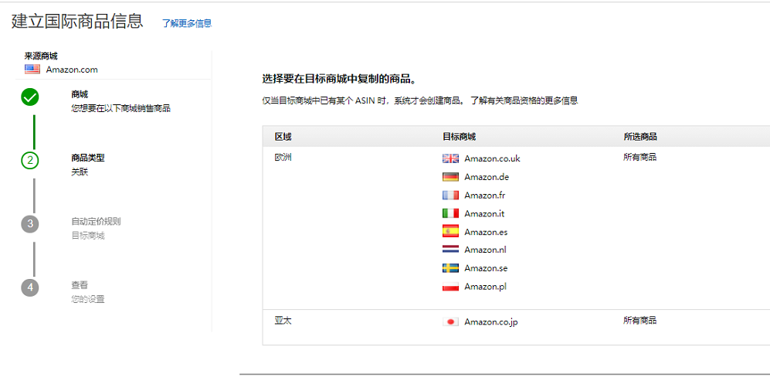Click the Polish flag icon for Amazon.pl
The width and height of the screenshot is (770, 381).
tap(450, 286)
